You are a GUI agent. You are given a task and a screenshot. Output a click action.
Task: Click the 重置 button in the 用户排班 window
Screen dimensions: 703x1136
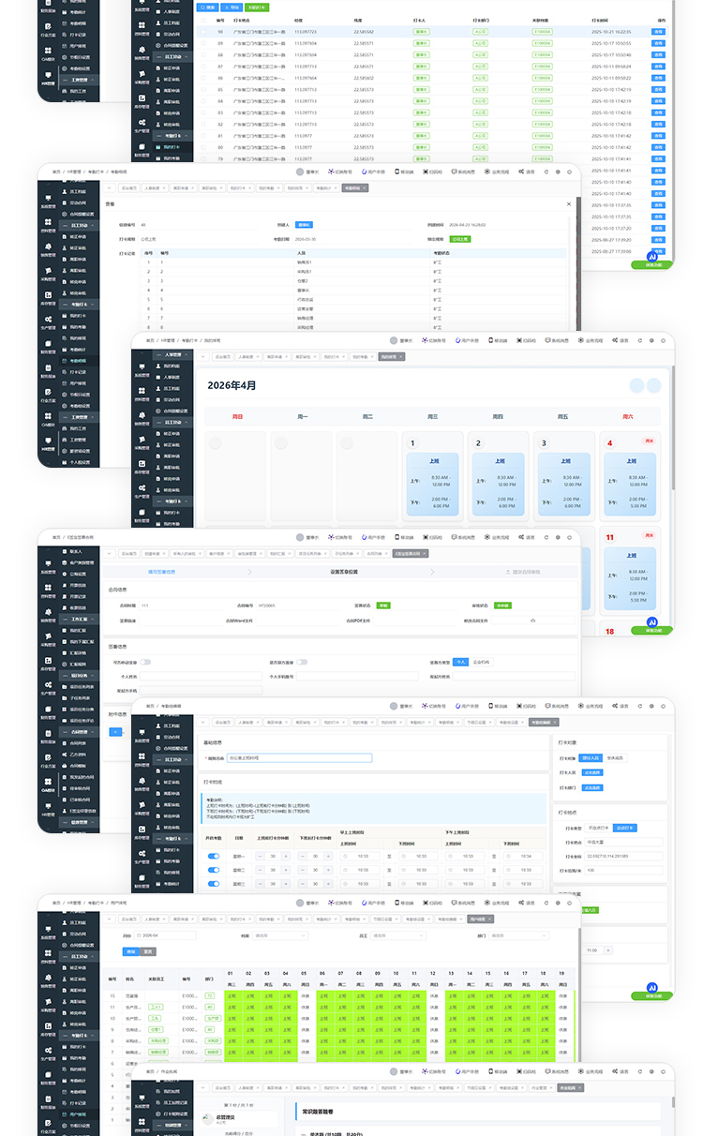(146, 951)
